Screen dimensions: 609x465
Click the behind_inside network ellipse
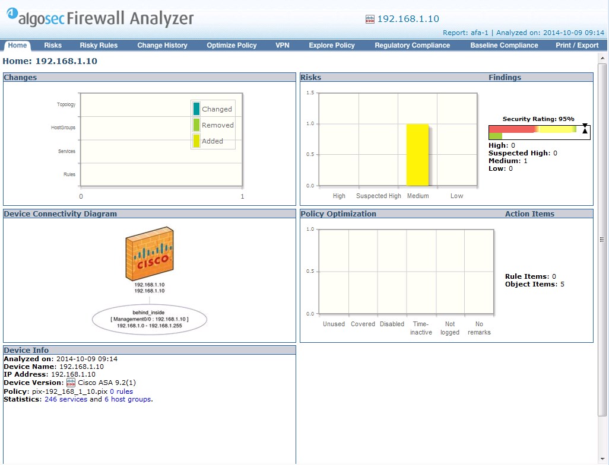pyautogui.click(x=150, y=319)
